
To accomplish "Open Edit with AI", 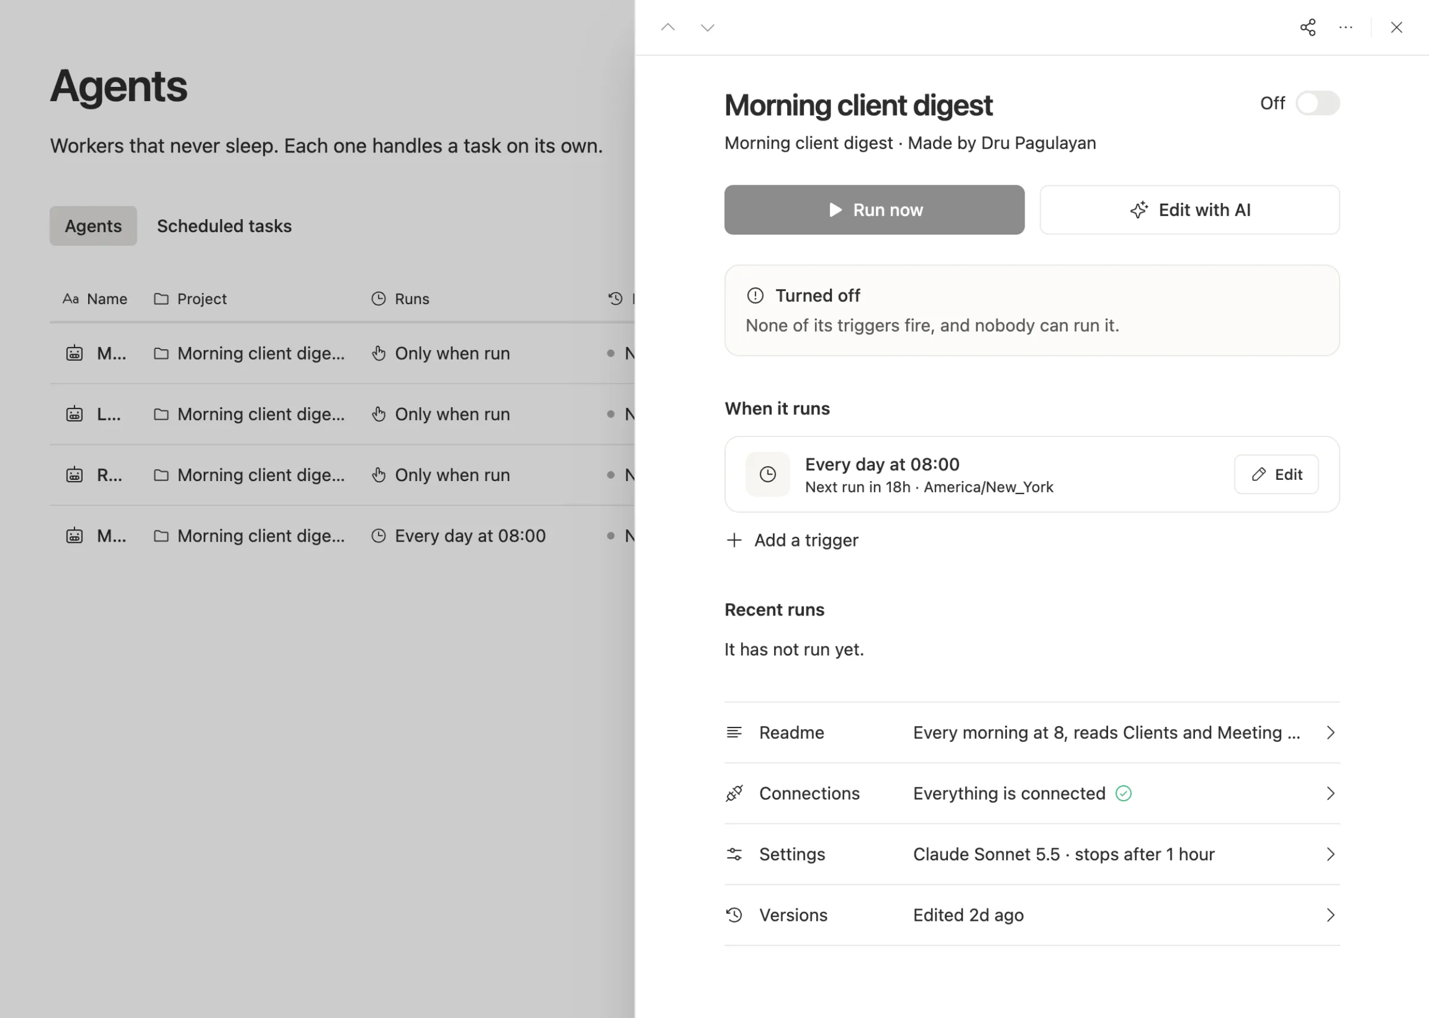I will (1190, 210).
